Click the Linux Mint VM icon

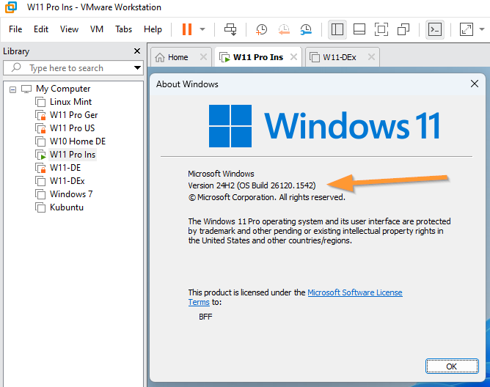(40, 102)
